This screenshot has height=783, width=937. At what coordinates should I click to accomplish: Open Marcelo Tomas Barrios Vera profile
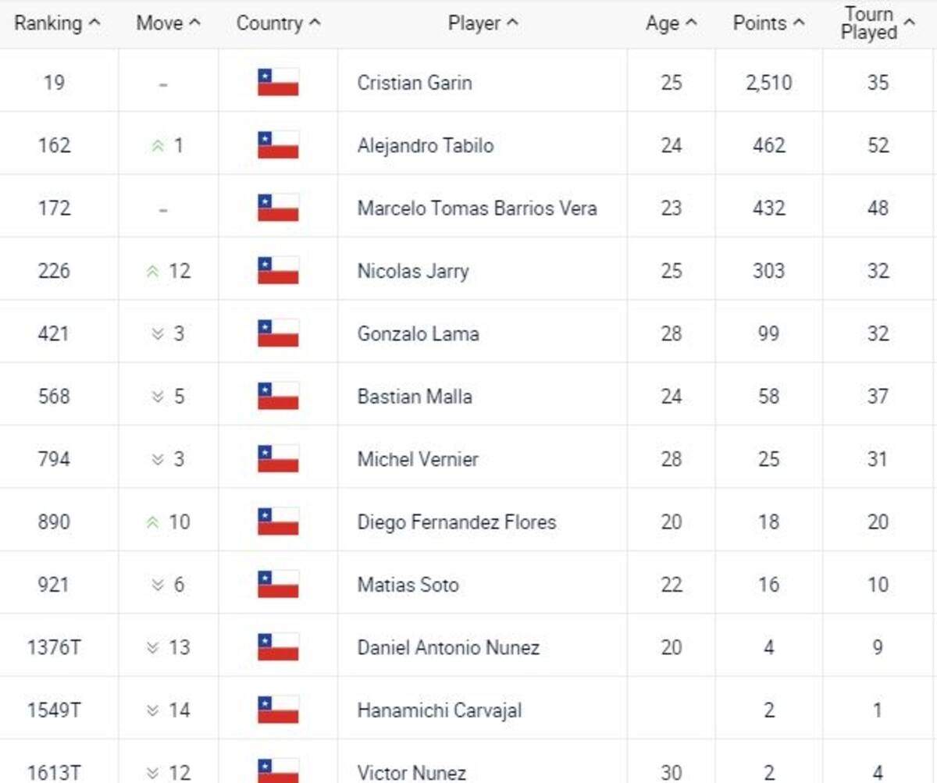(x=476, y=208)
